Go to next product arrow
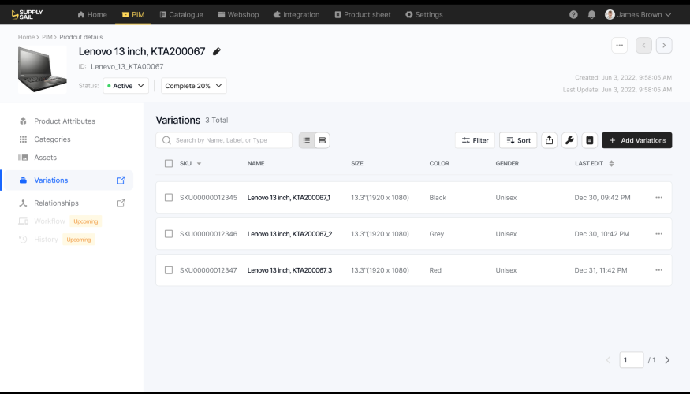 point(664,45)
